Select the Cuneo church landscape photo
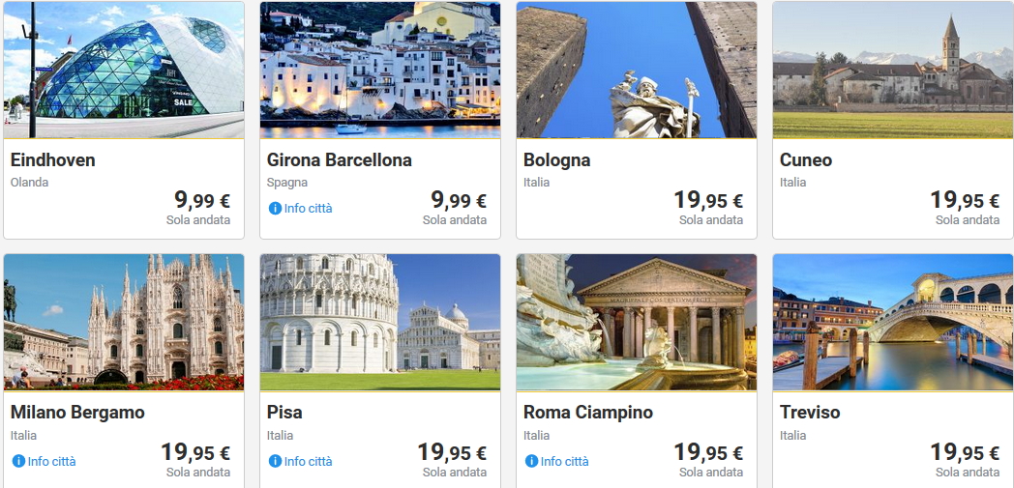Viewport: 1014px width, 488px height. tap(893, 70)
